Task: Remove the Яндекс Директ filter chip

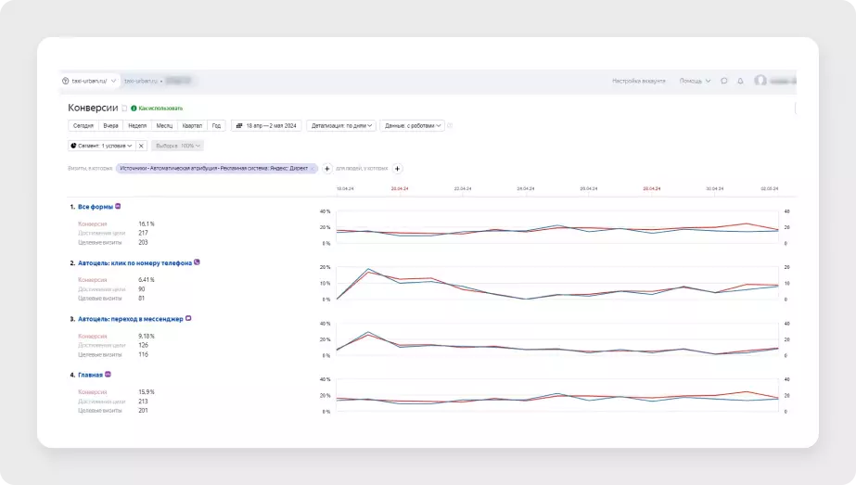Action: tap(313, 168)
